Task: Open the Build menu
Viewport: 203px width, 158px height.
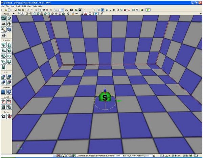Action: tap(24, 6)
